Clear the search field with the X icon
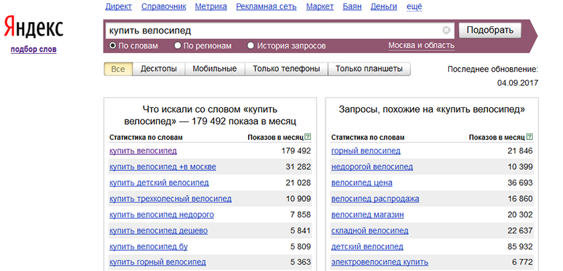 point(446,30)
